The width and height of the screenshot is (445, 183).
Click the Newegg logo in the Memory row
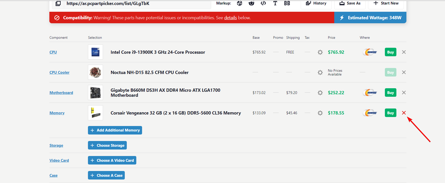click(370, 113)
